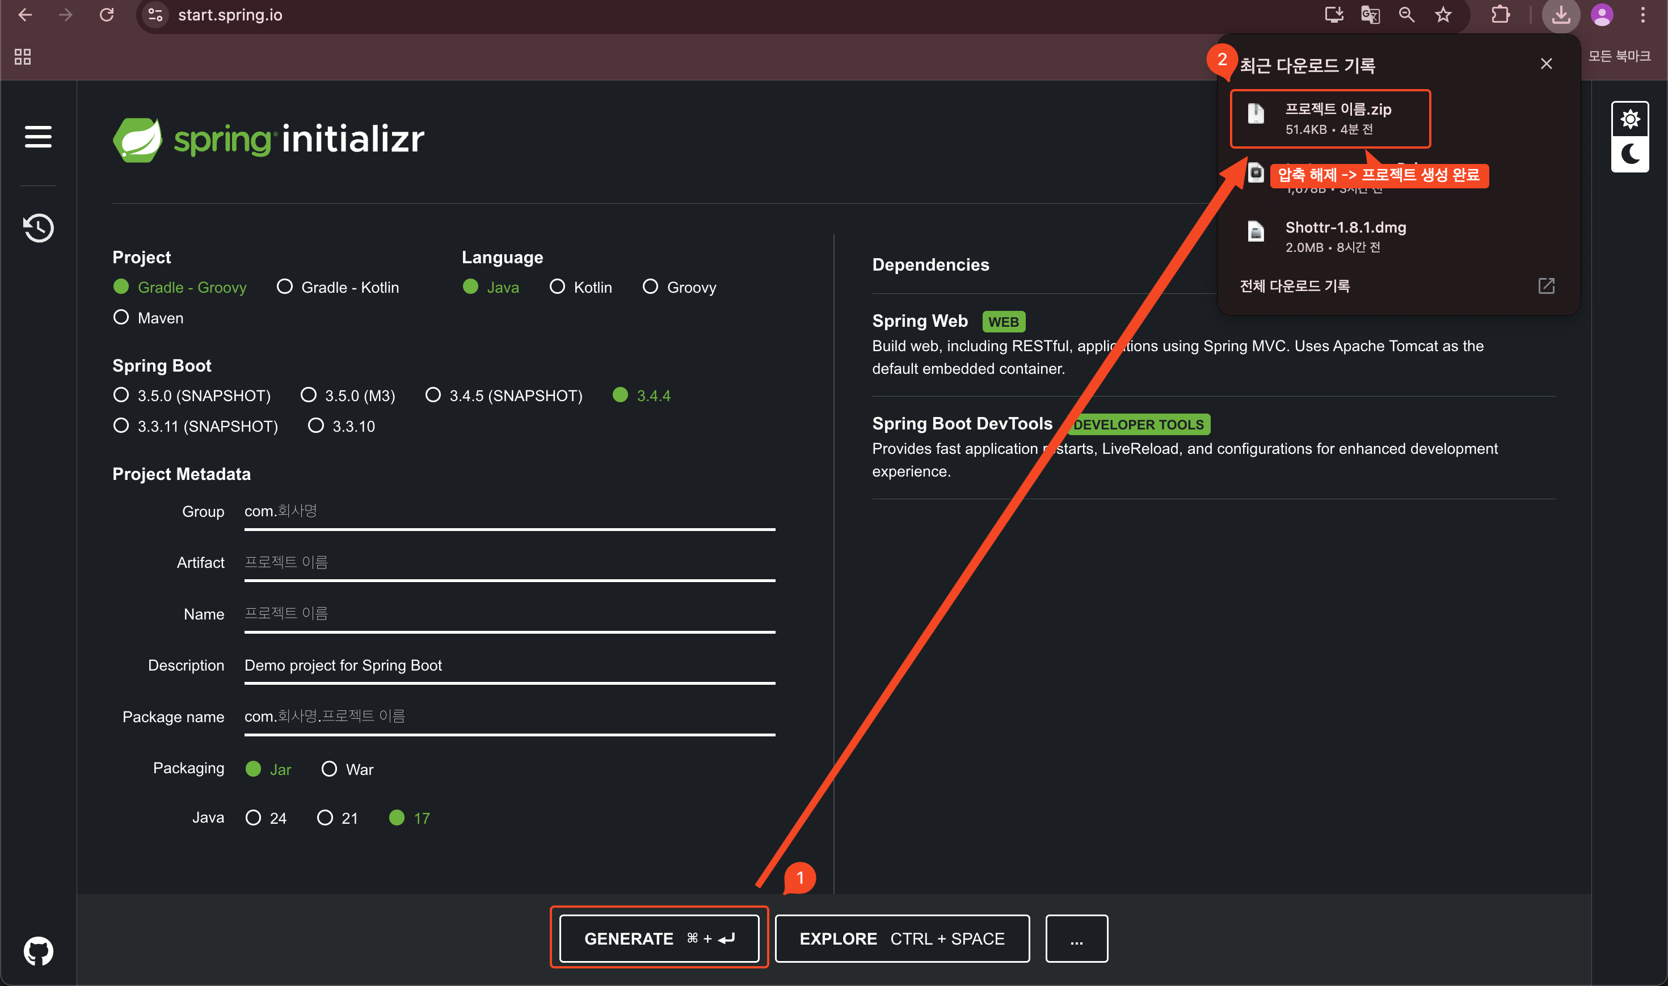Select Spring Boot 3.3.10
The height and width of the screenshot is (986, 1668).
pyautogui.click(x=342, y=426)
